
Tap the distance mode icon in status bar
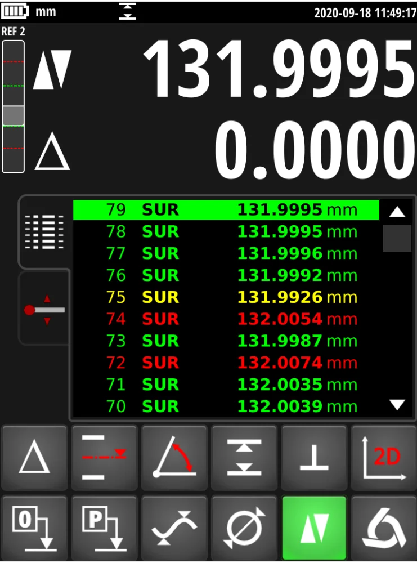(x=128, y=11)
